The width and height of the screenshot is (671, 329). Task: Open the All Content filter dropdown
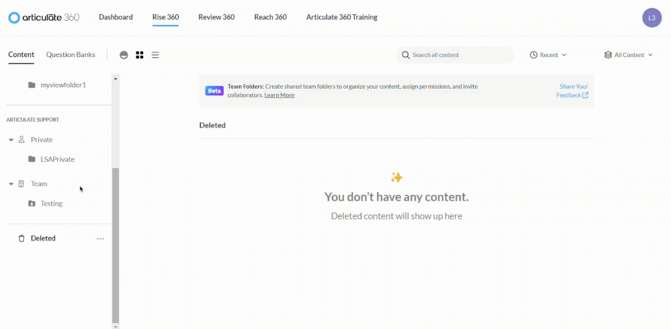[629, 55]
